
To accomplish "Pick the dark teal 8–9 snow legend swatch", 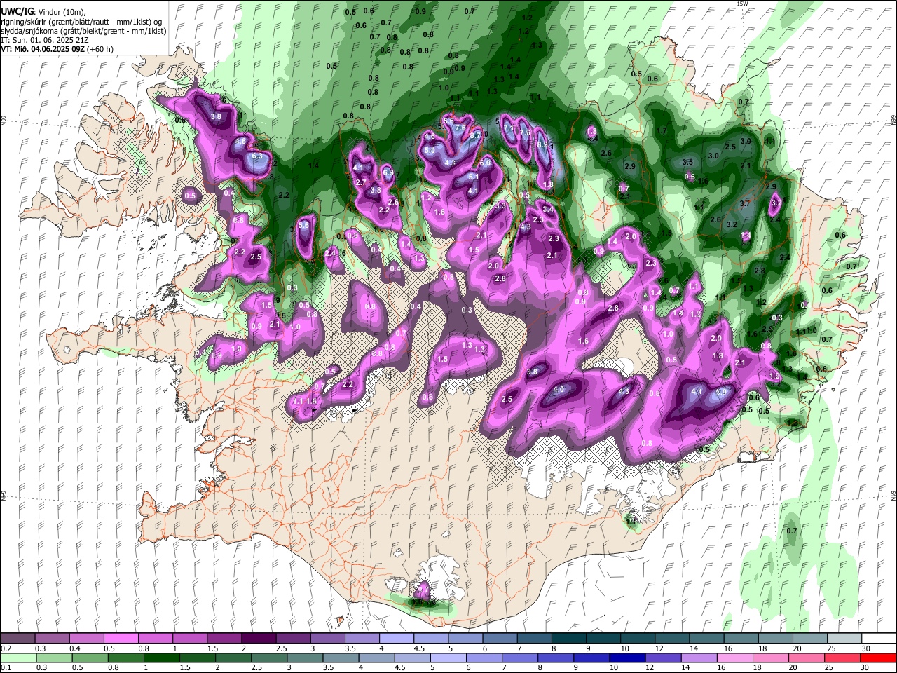I will coord(569,639).
